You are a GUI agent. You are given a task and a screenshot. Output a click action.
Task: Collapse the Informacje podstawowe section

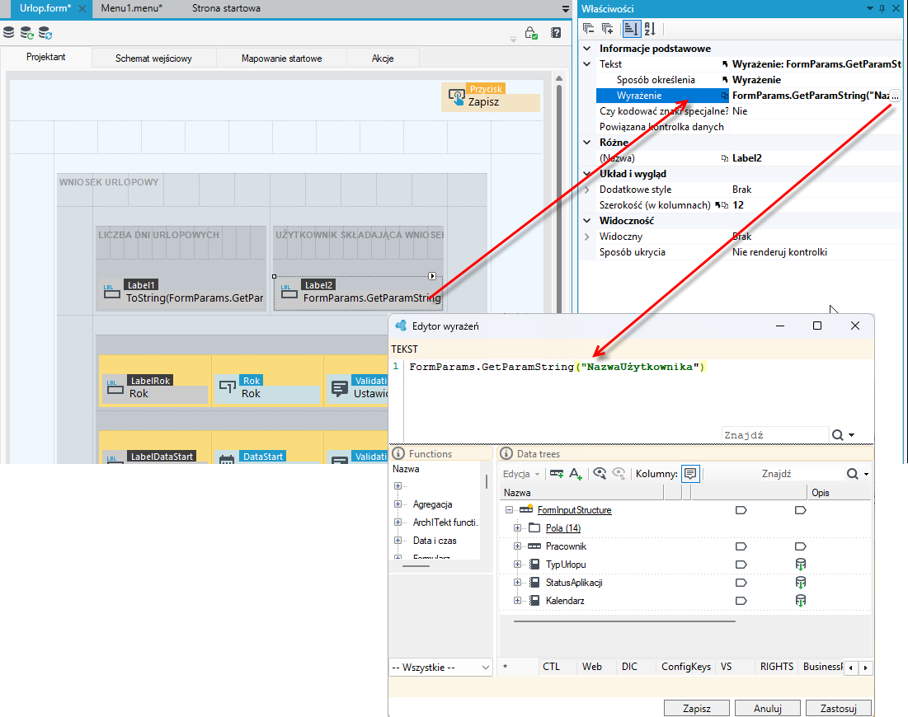(x=587, y=49)
